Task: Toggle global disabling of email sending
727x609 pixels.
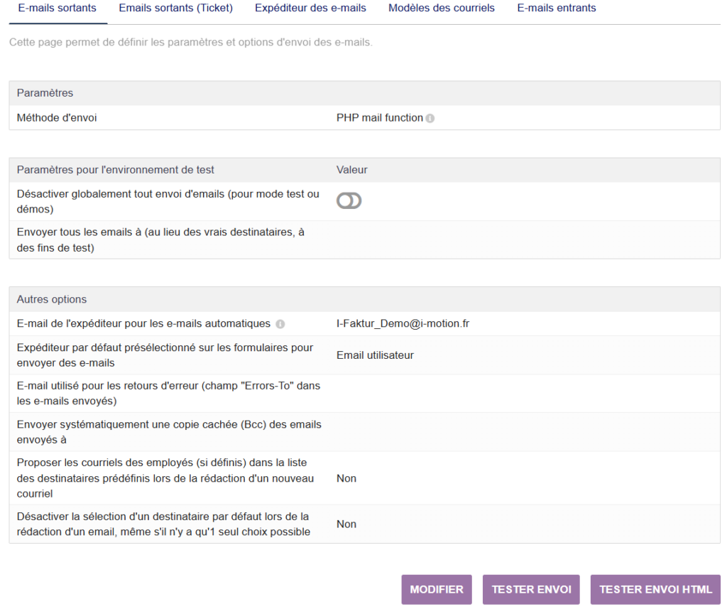Action: coord(349,201)
